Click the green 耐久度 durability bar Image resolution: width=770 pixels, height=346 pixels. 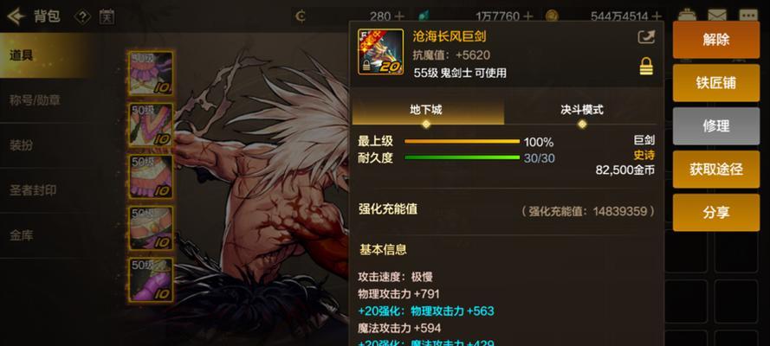pyautogui.click(x=463, y=157)
